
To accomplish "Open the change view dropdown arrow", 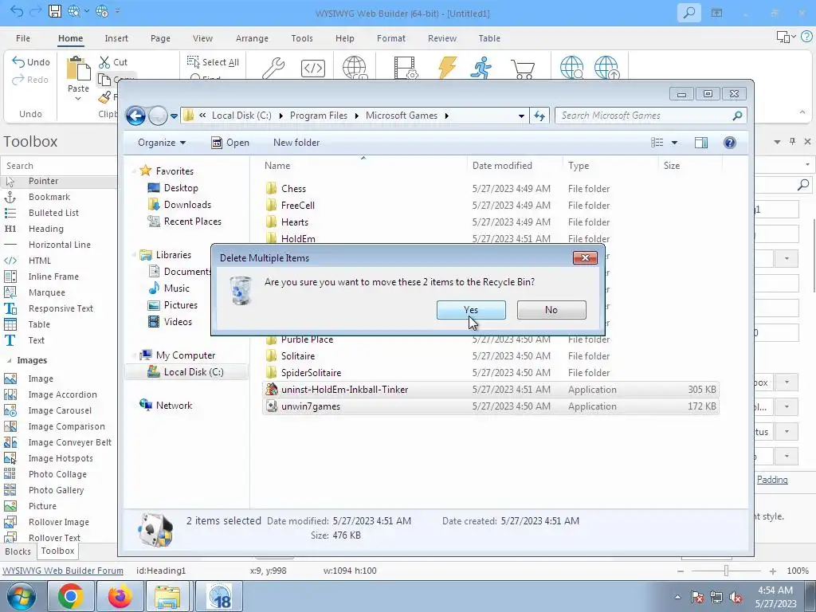I will pyautogui.click(x=674, y=143).
